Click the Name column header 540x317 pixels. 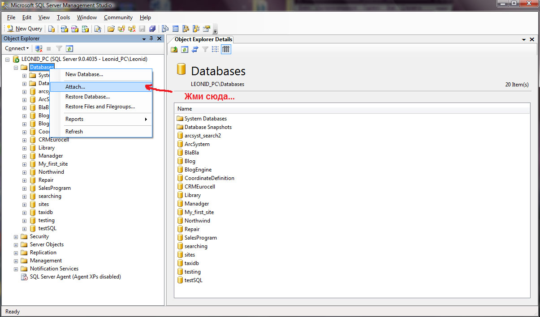click(352, 109)
